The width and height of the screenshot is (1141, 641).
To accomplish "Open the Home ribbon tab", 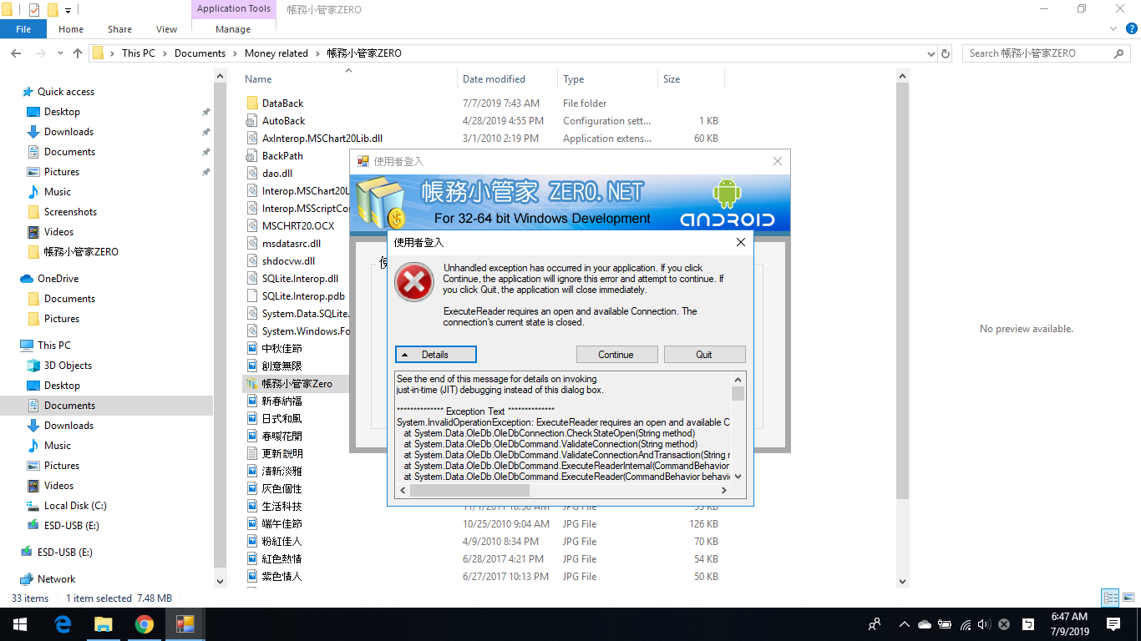I will pyautogui.click(x=71, y=29).
